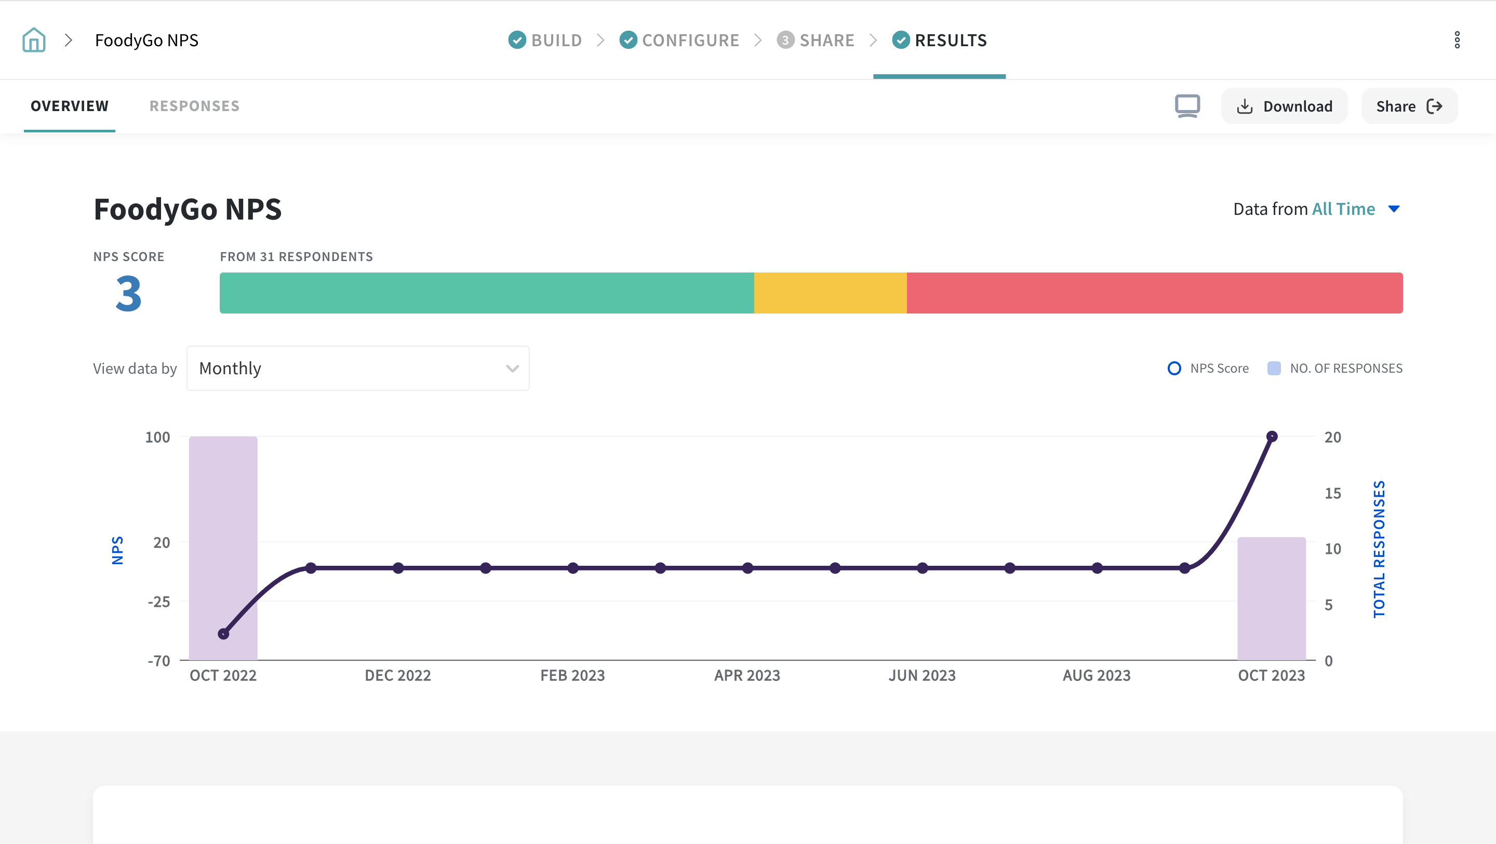1496x844 pixels.
Task: Click the AUG 2023 NPS data point
Action: 1097,568
